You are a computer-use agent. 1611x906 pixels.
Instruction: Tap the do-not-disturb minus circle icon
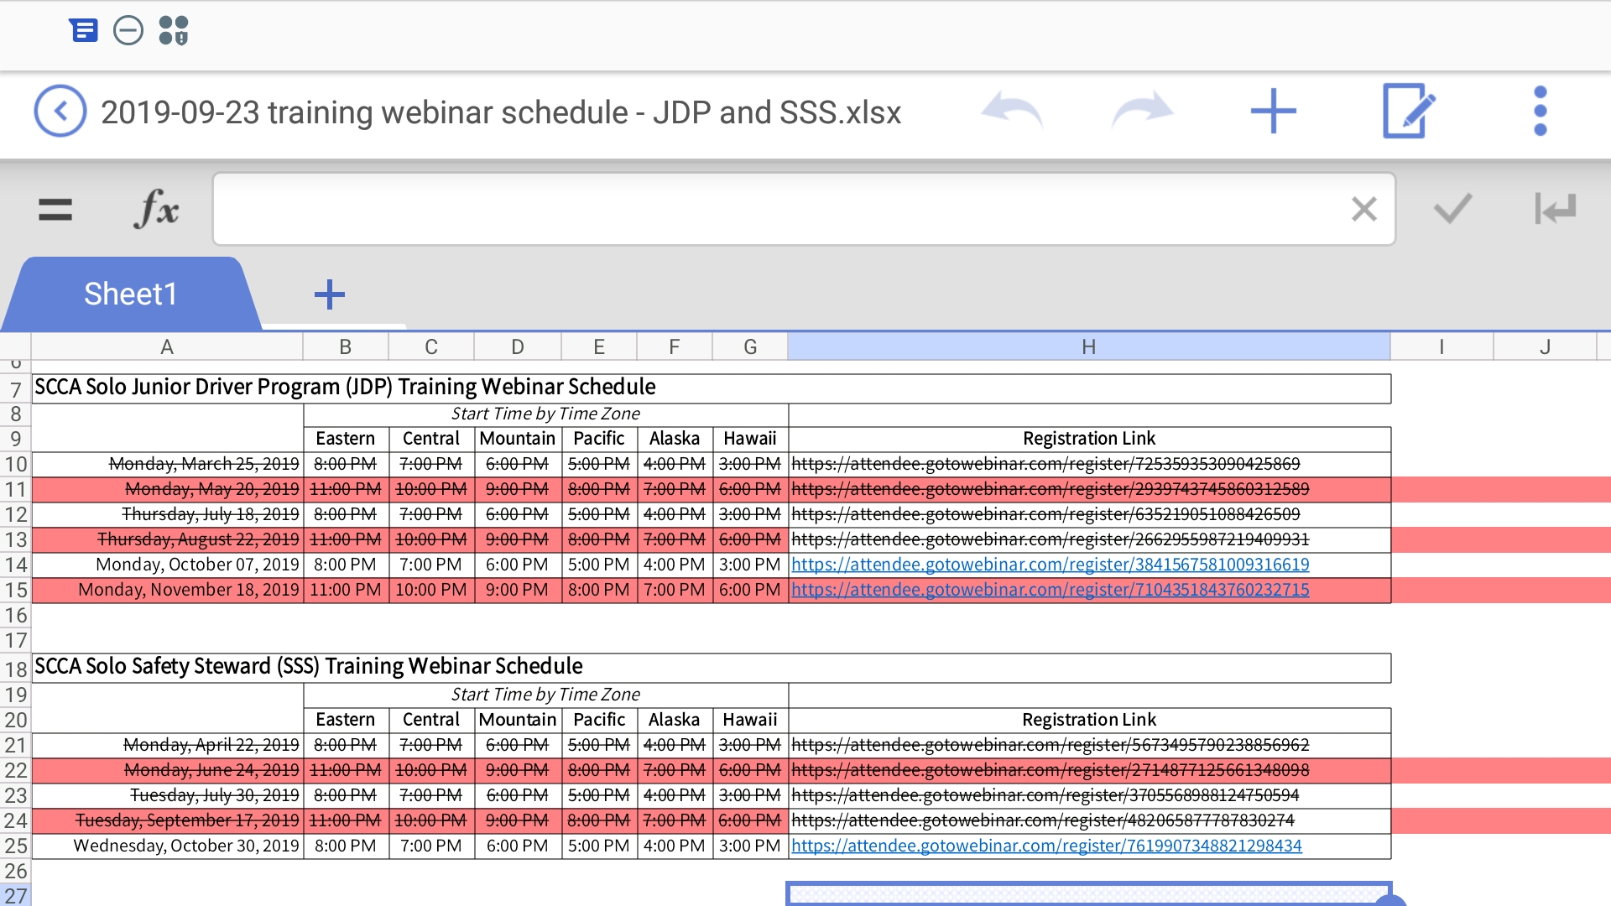point(128,30)
